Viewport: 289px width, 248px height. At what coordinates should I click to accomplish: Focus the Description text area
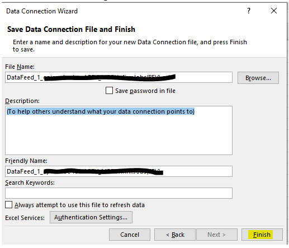pyautogui.click(x=119, y=130)
